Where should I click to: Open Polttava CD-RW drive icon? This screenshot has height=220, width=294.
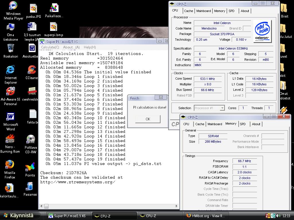[31, 144]
